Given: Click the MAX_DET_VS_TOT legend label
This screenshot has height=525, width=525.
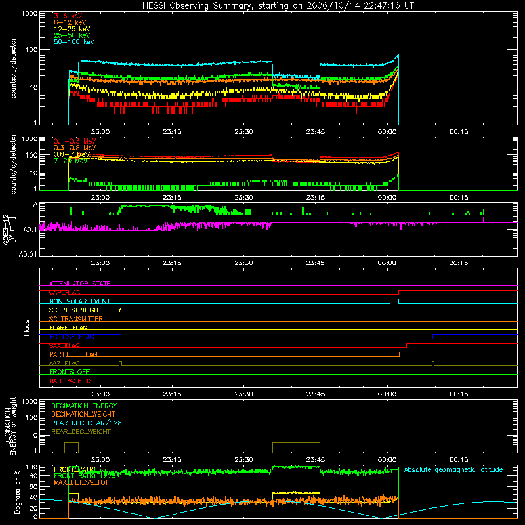Looking at the screenshot, I should click(x=81, y=482).
